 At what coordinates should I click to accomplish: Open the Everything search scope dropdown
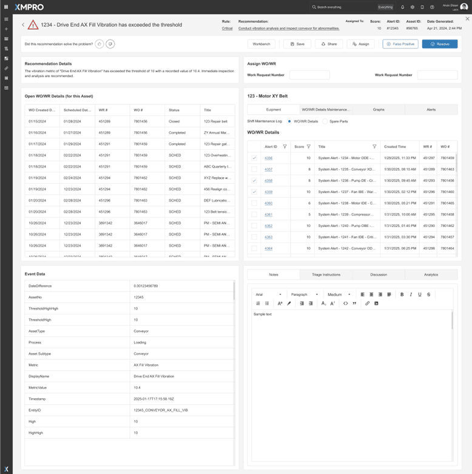click(386, 7)
